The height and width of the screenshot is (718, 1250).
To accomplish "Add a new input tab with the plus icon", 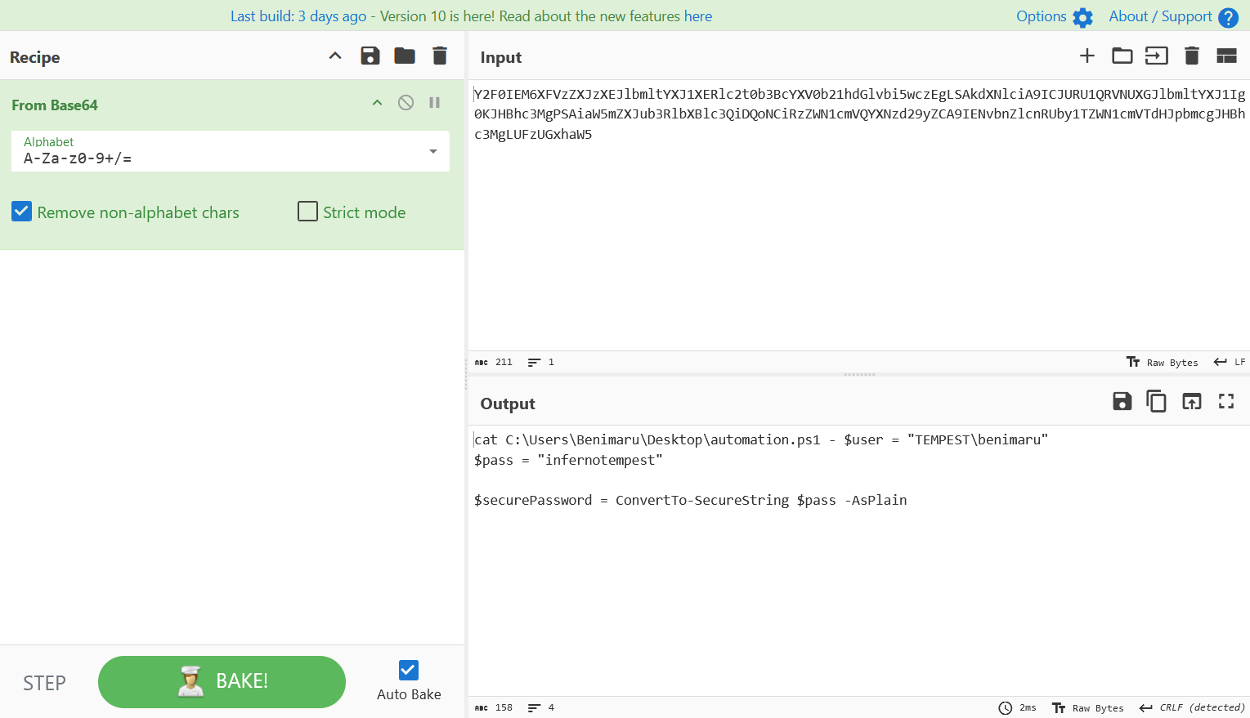I will [1086, 56].
